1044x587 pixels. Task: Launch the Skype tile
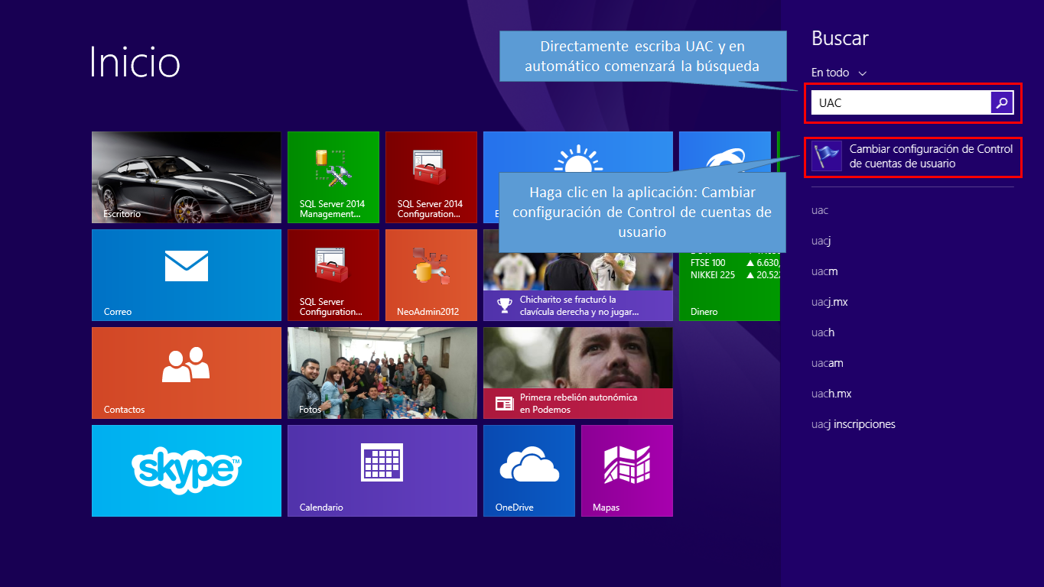click(187, 471)
